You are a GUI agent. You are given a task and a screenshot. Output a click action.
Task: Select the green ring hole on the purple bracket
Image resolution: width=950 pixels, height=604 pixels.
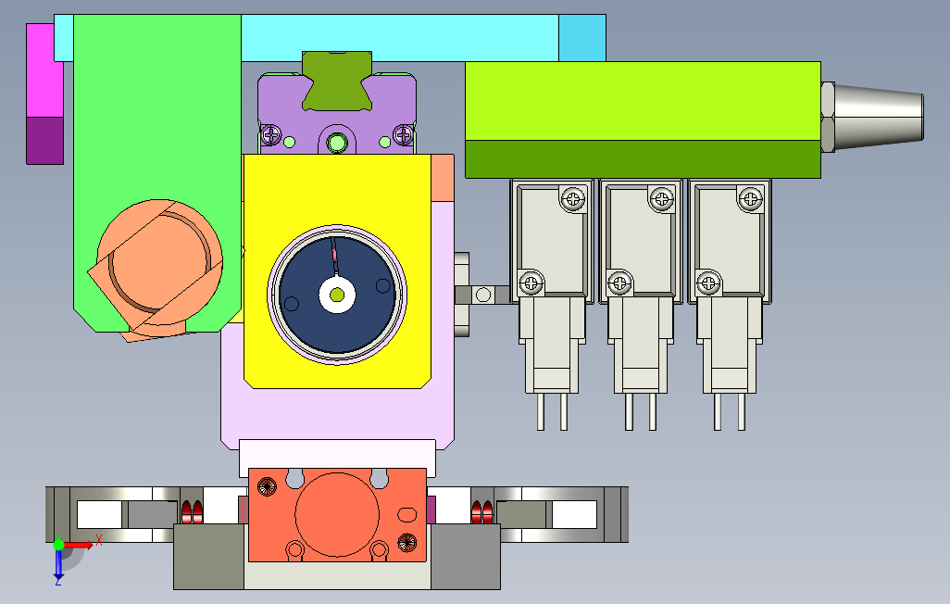(337, 144)
